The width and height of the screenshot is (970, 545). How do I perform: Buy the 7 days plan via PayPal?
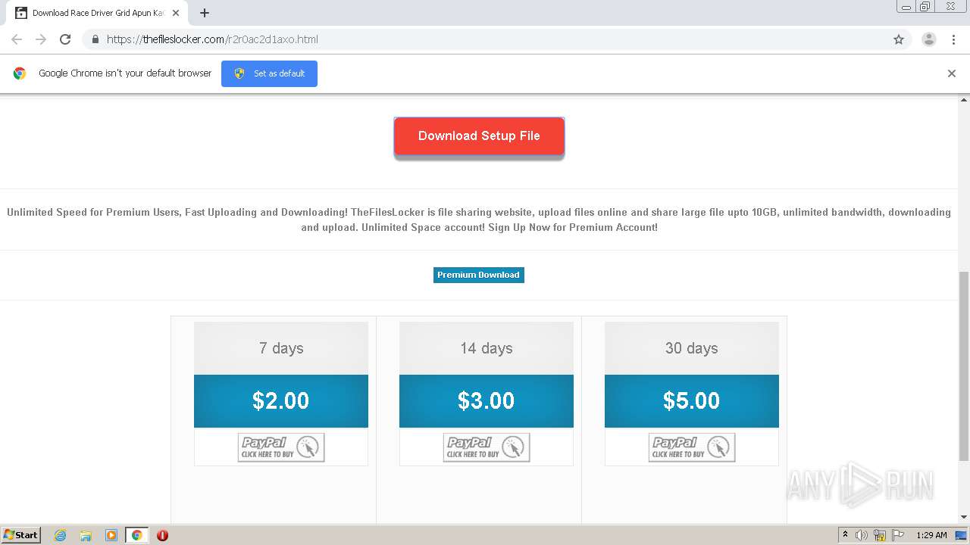(281, 447)
